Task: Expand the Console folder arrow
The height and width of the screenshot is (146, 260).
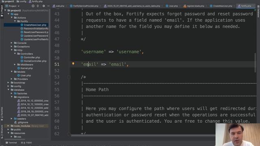Action: [x=12, y=43]
